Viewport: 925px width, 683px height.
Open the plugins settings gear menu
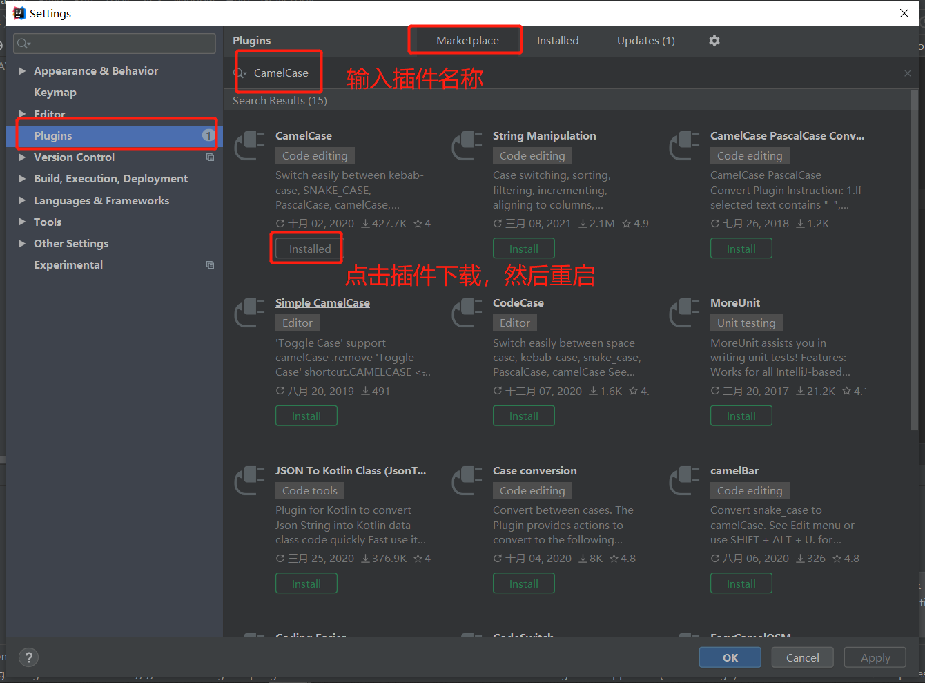coord(714,41)
